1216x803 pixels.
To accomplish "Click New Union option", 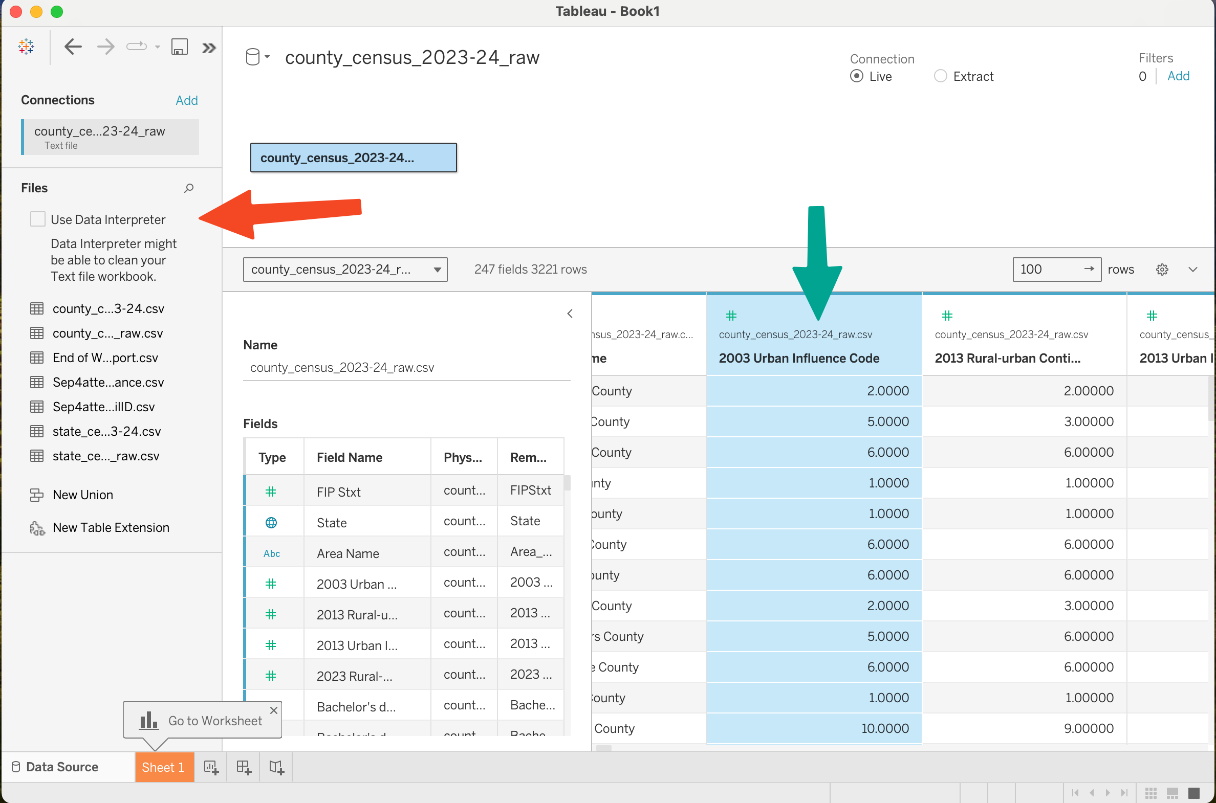I will click(x=82, y=495).
